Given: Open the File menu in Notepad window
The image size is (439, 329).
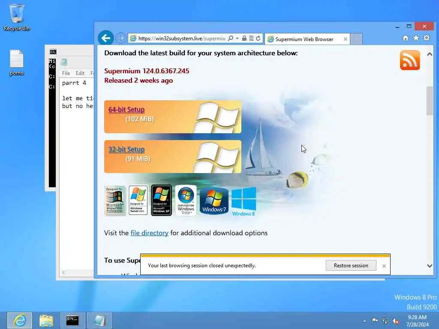Looking at the screenshot, I should 66,73.
